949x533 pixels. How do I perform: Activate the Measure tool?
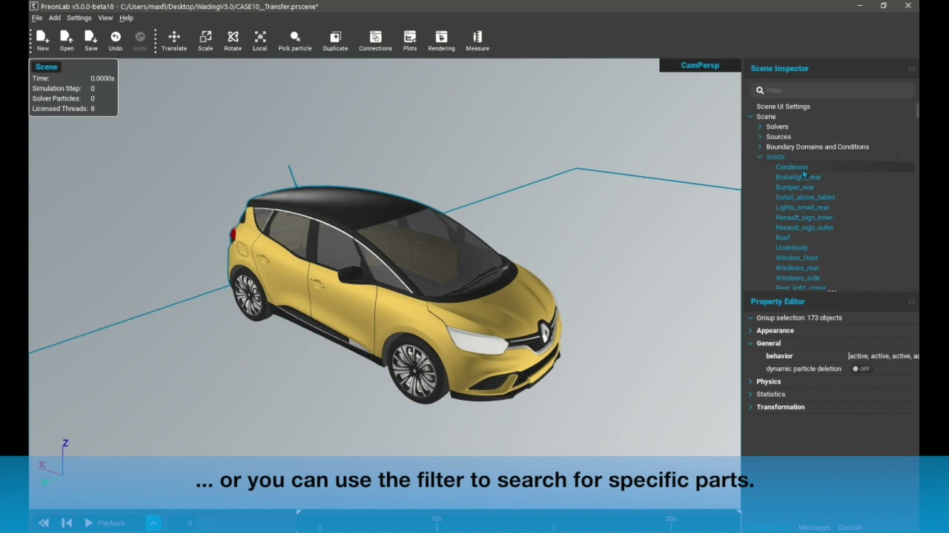(477, 41)
